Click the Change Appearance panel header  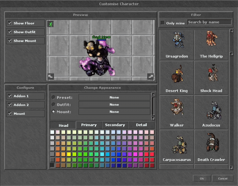102,87
